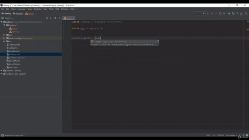
Task: Open the Help menu
Action: pos(72,9)
